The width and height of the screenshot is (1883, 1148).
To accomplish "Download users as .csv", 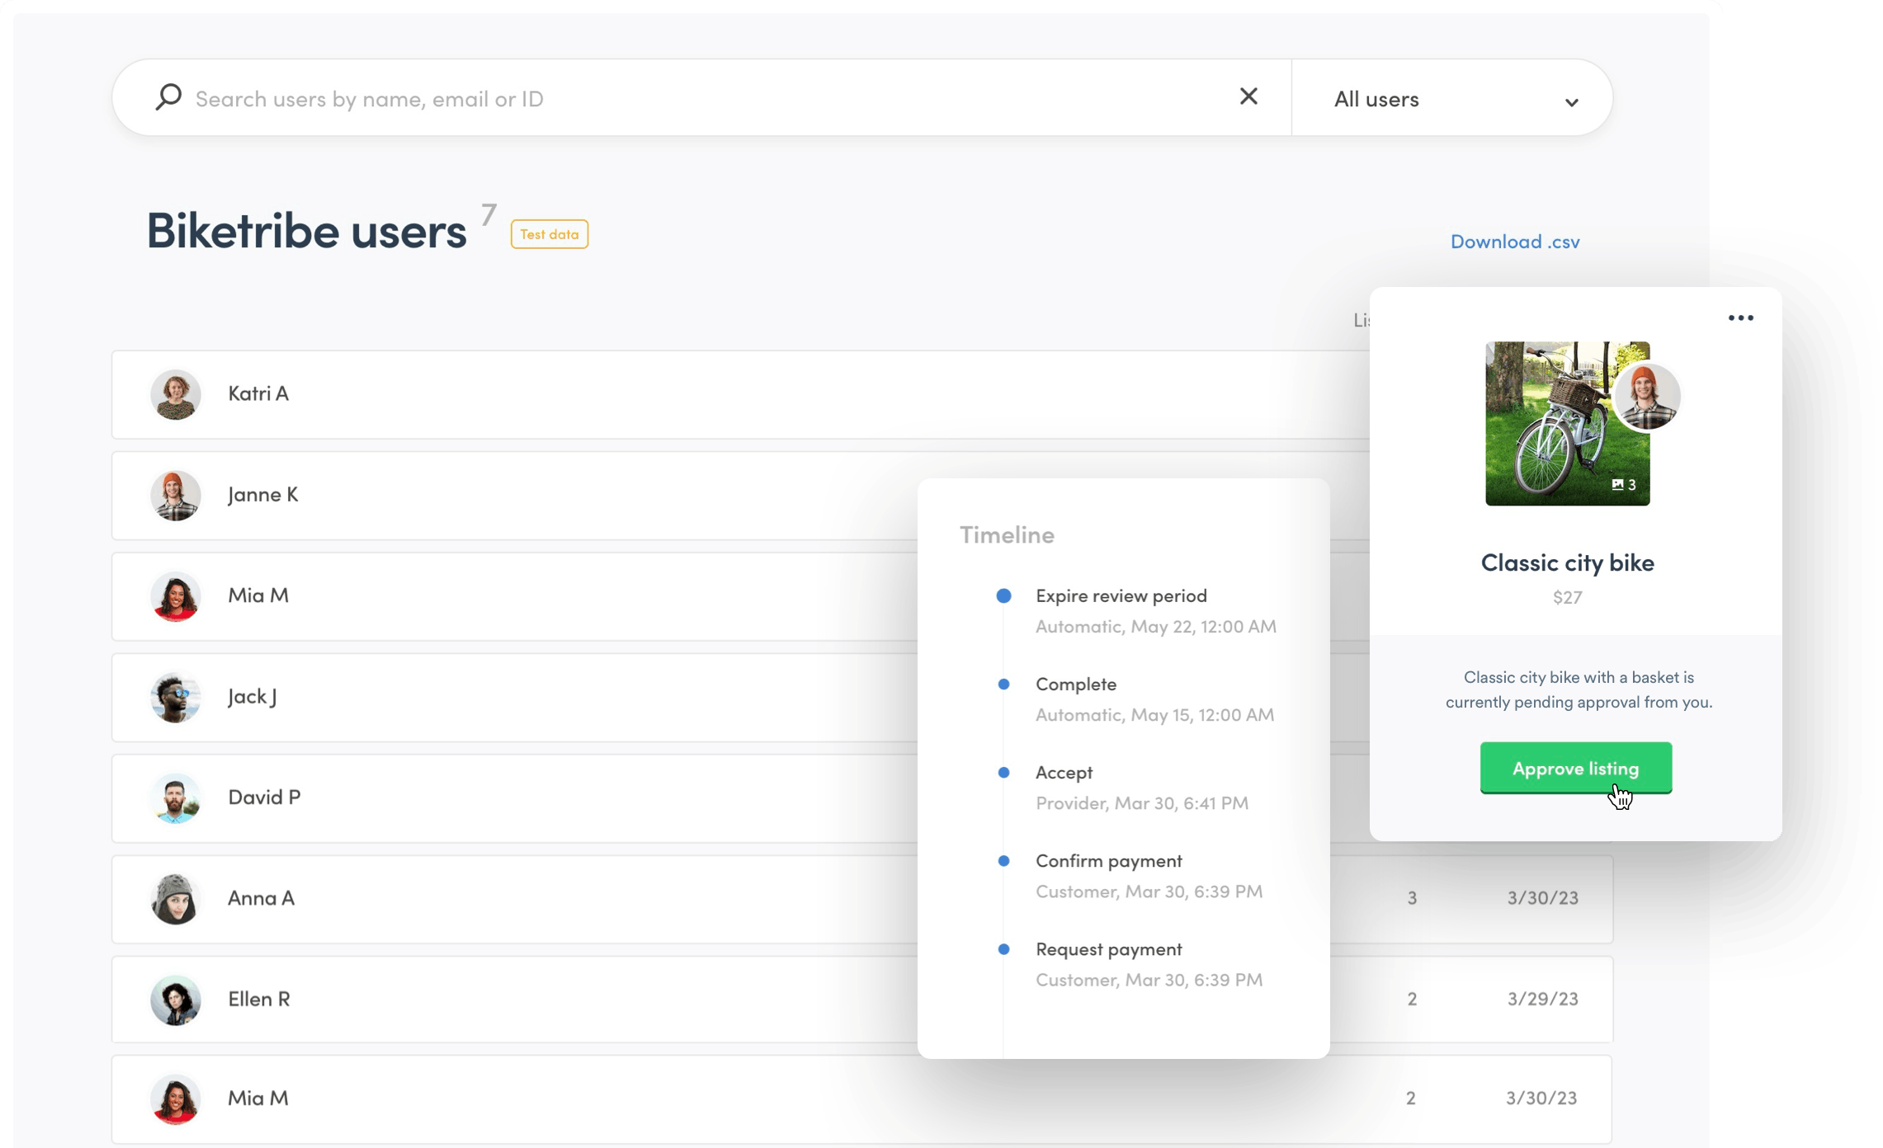I will coord(1515,241).
